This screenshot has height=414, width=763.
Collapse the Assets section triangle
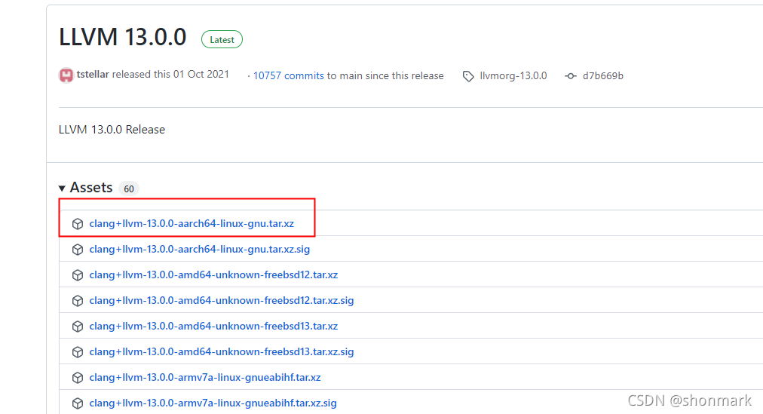point(62,189)
